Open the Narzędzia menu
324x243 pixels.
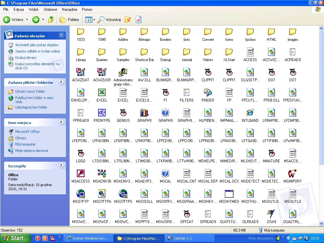(69, 9)
